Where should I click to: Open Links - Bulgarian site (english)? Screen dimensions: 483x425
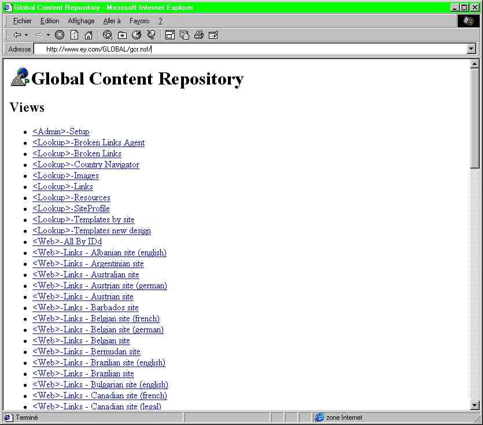point(100,384)
